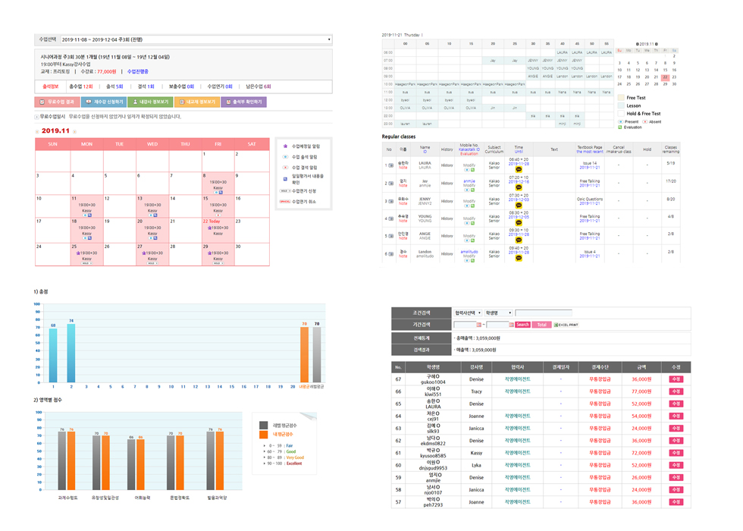
Task: Click the 무료수업 결과 button
Action: click(x=57, y=102)
